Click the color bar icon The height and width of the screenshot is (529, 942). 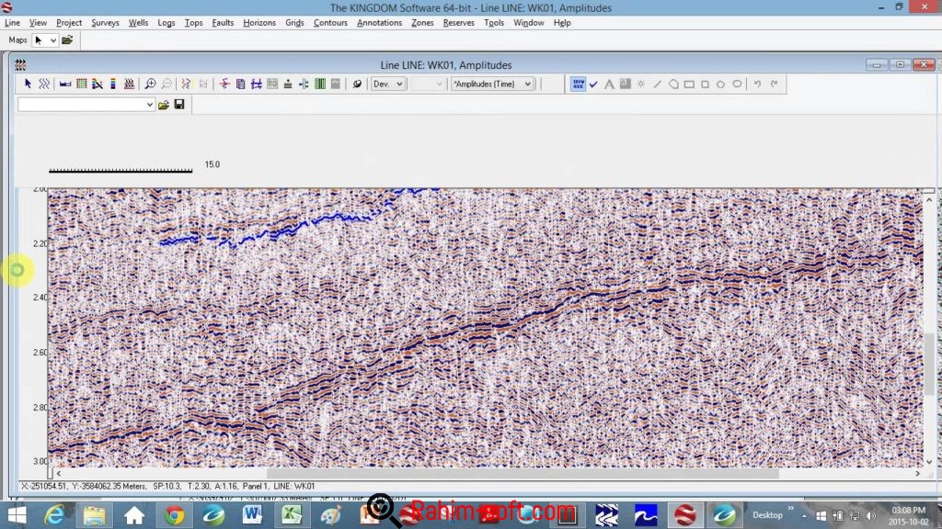[x=113, y=84]
